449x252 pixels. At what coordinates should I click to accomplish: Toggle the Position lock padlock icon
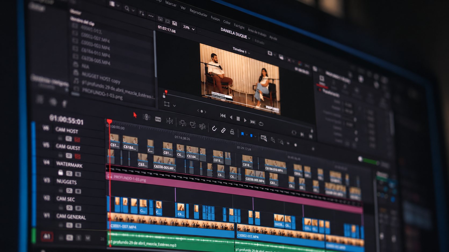click(x=232, y=131)
